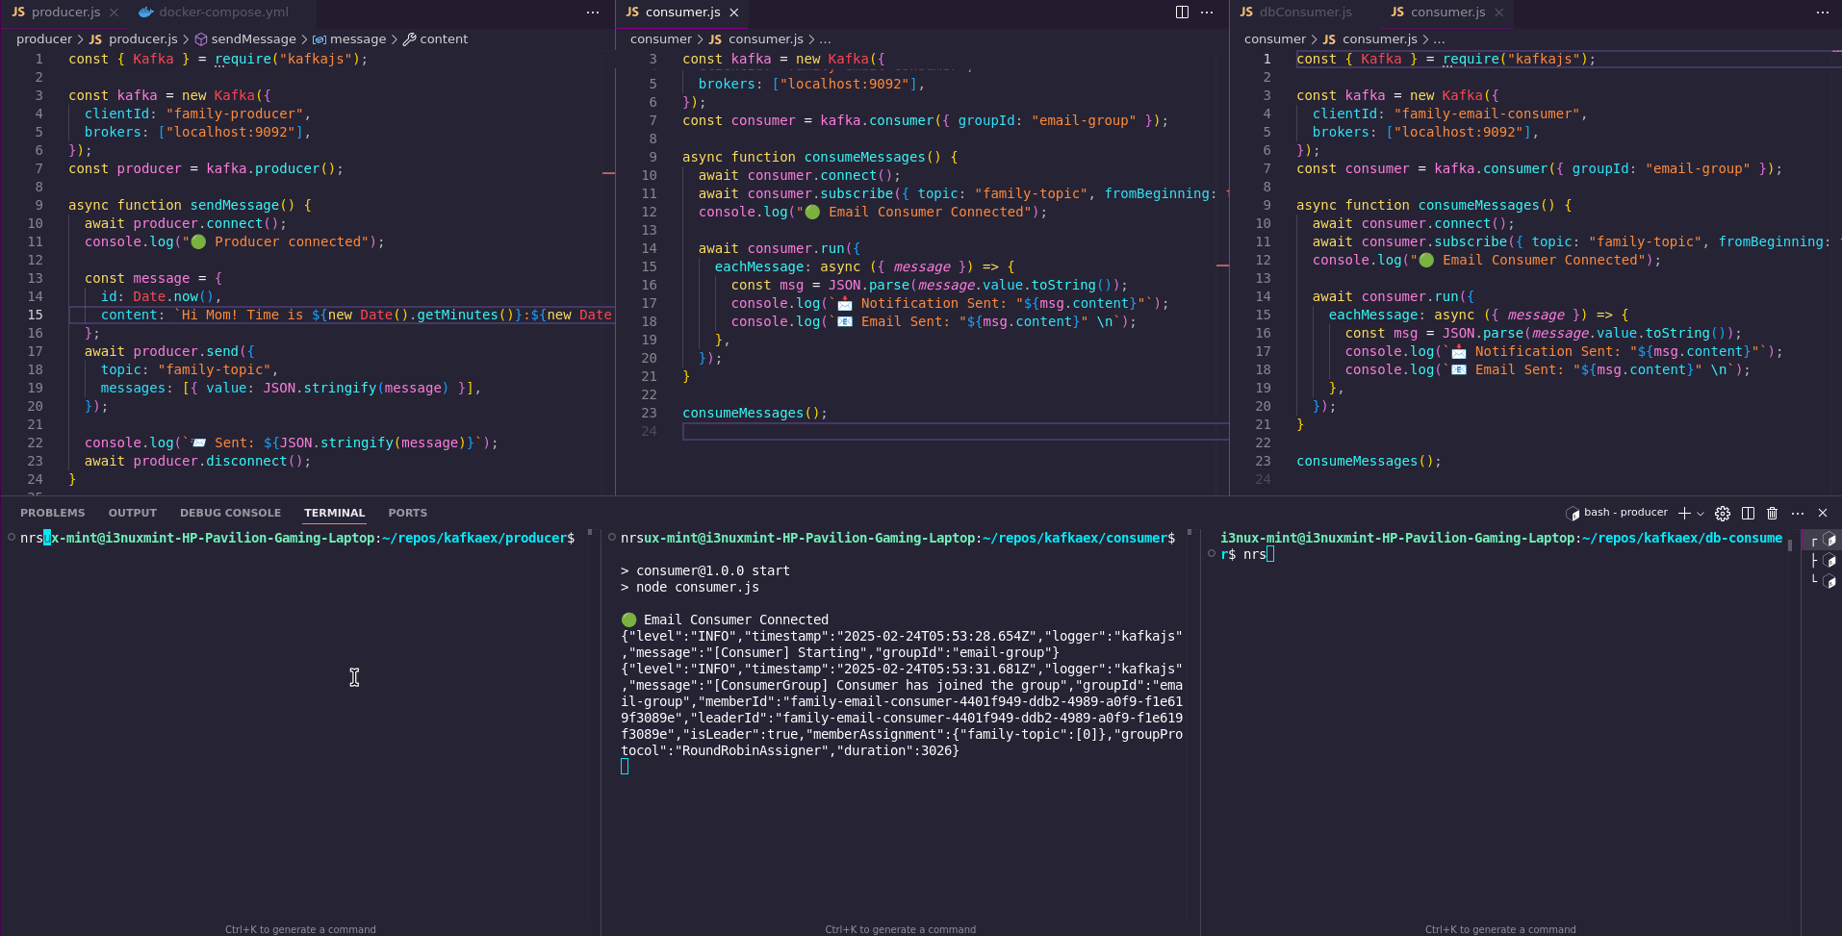The width and height of the screenshot is (1842, 936).
Task: Open more actions in right editor group
Action: pos(1823,13)
